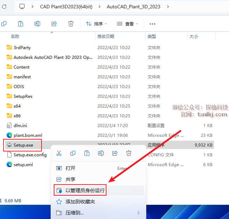The width and height of the screenshot is (229, 219).
Task: Click the refresh icon beside the address bar
Action: point(4,7)
